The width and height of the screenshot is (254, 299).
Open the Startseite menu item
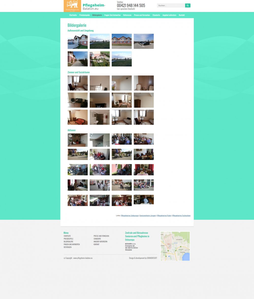click(73, 15)
